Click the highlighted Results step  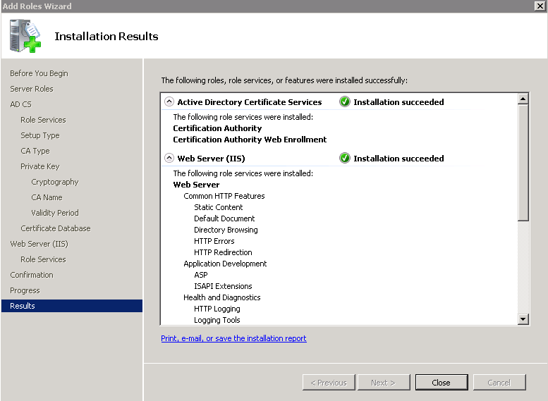pos(23,306)
